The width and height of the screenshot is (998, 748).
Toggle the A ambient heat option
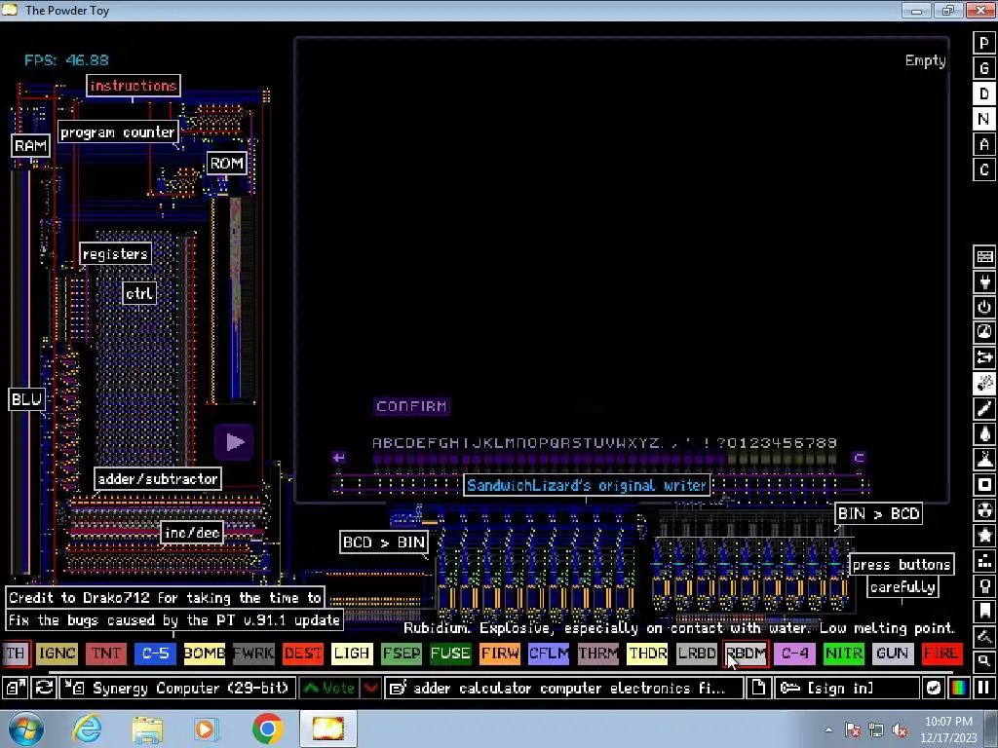[984, 145]
